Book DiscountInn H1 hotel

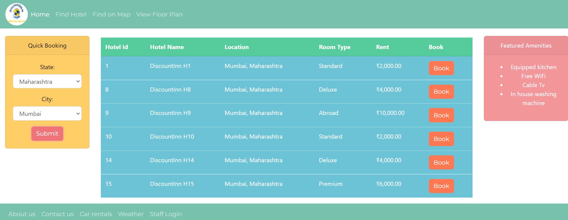tap(441, 68)
